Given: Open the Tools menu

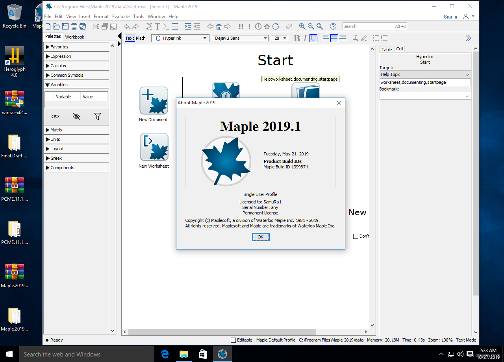Looking at the screenshot, I should click(x=139, y=17).
